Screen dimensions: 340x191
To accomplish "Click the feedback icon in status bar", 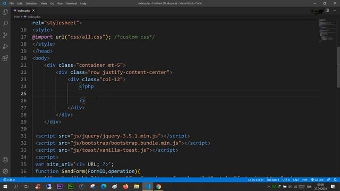I will point(329,180).
